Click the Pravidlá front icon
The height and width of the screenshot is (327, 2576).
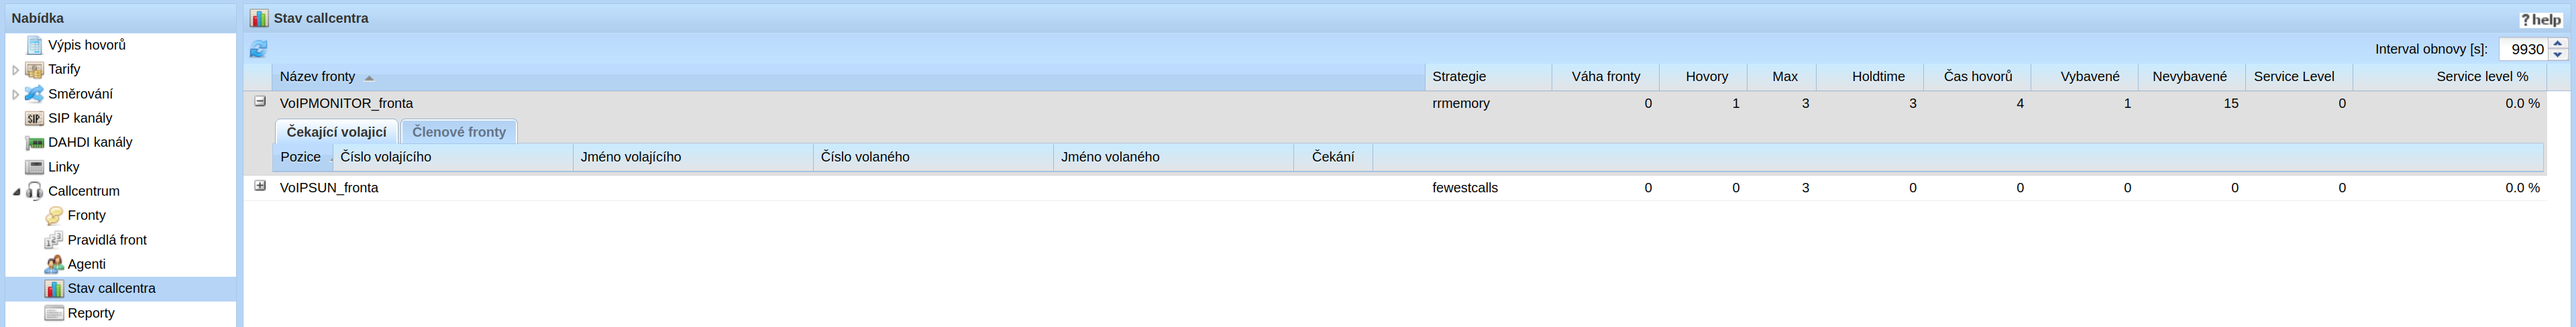tap(54, 240)
